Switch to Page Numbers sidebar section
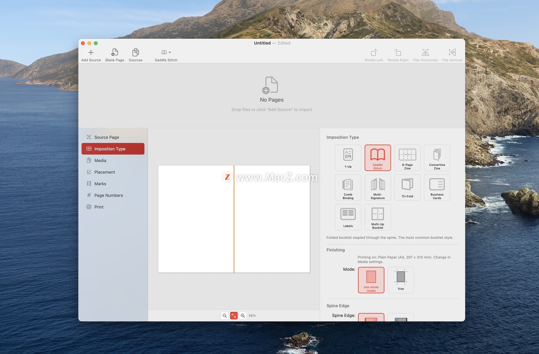 coord(108,195)
